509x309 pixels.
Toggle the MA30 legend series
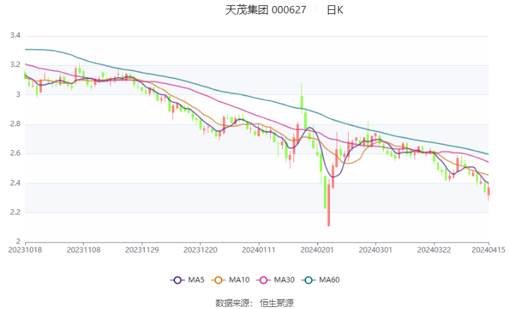(275, 280)
